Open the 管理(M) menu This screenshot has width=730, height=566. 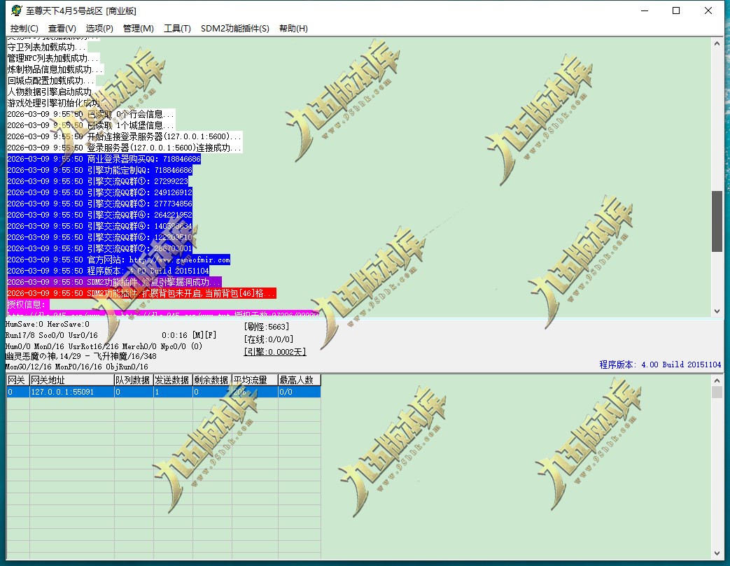coord(139,29)
